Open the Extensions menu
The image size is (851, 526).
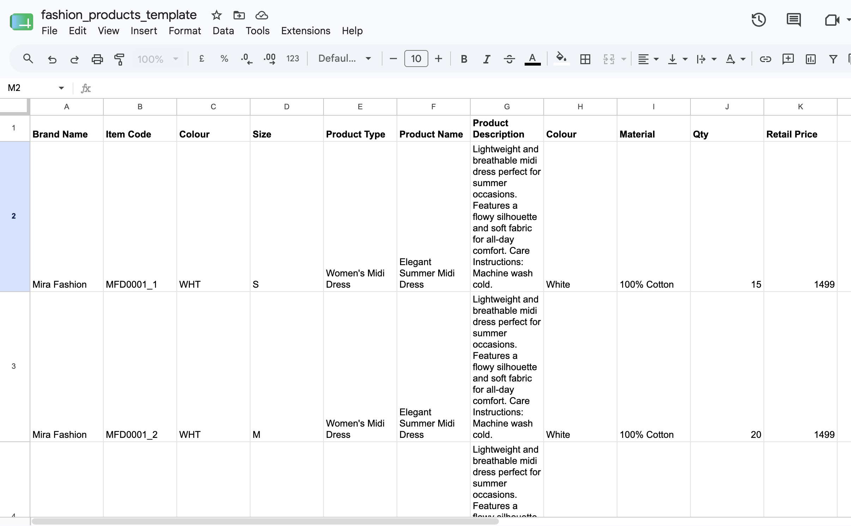pos(306,31)
